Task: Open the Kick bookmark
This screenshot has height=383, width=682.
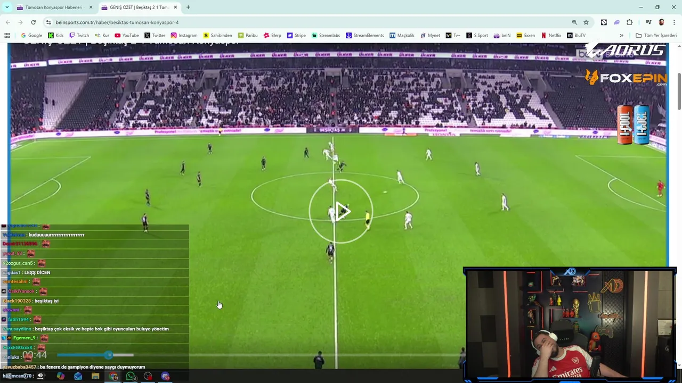Action: [x=55, y=36]
